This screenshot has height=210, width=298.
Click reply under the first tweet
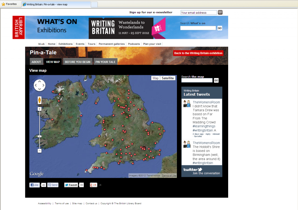click(x=208, y=134)
